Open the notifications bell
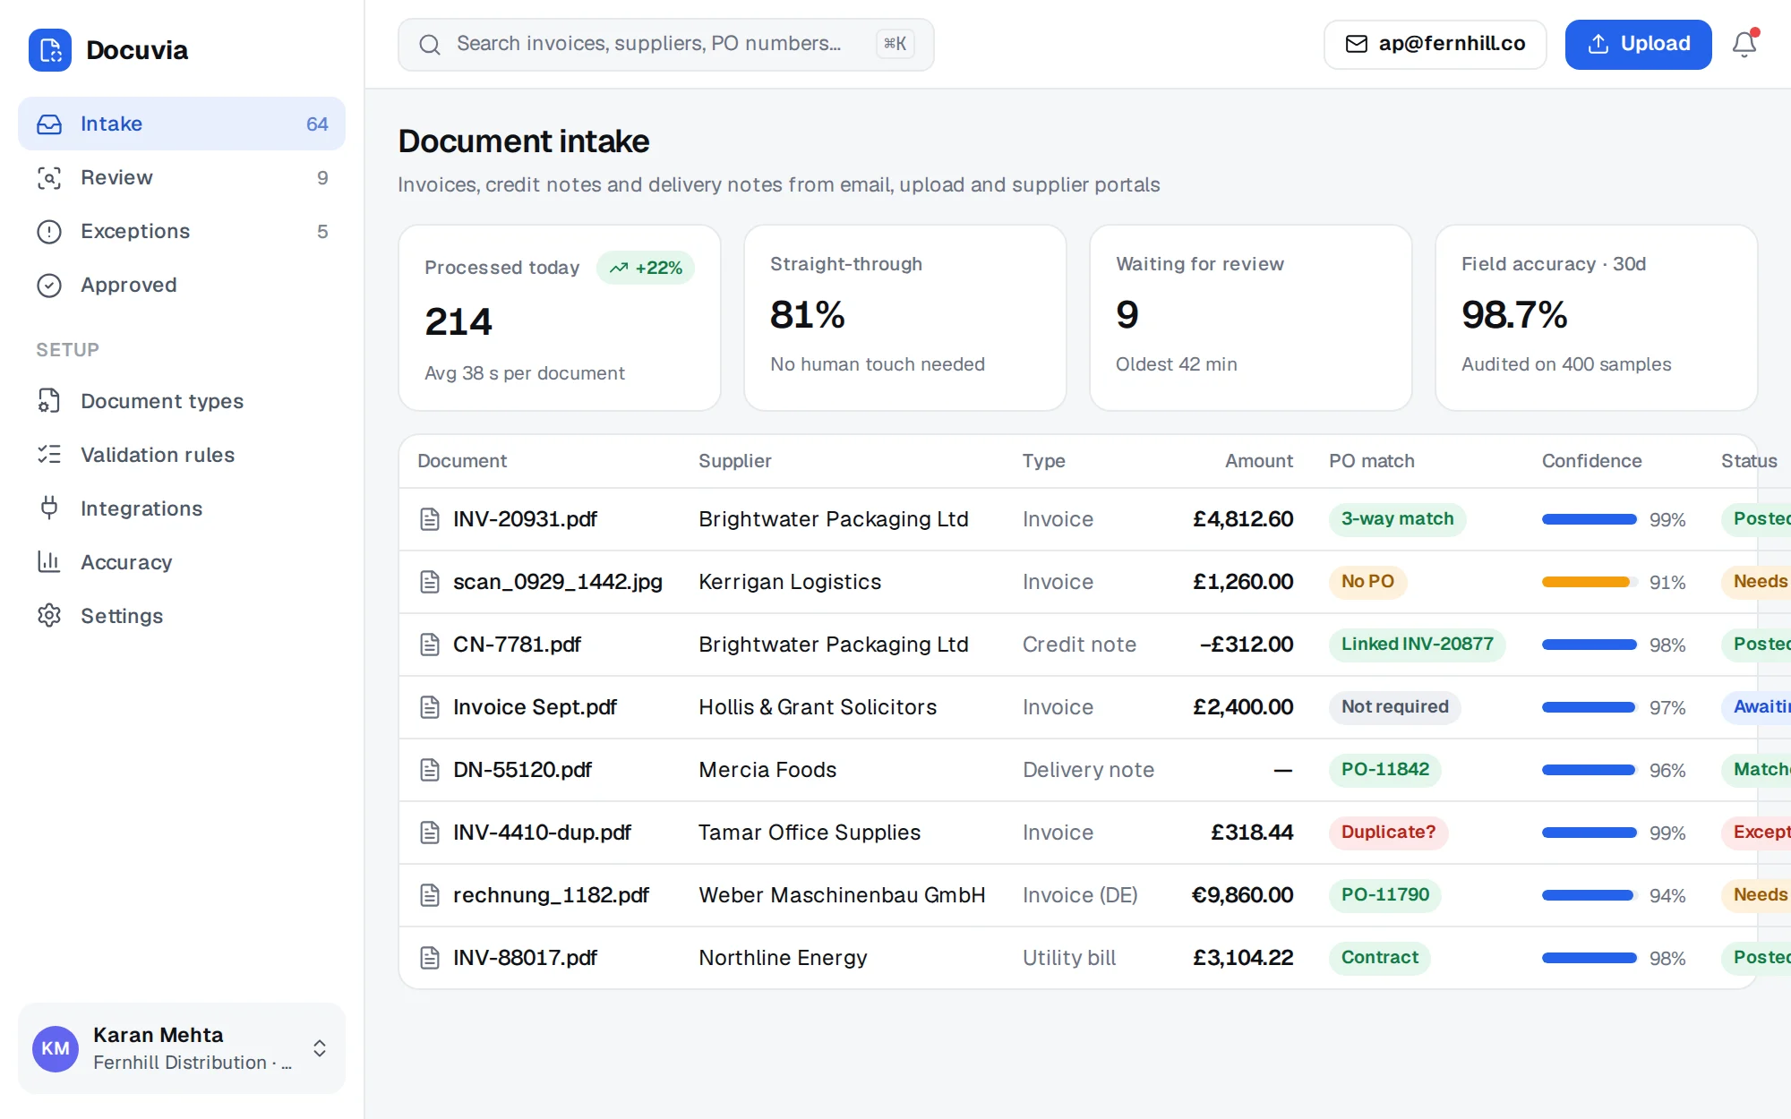The image size is (1791, 1119). tap(1744, 44)
